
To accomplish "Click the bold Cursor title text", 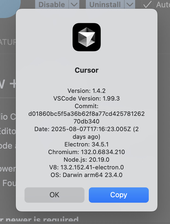I will 86,70.
